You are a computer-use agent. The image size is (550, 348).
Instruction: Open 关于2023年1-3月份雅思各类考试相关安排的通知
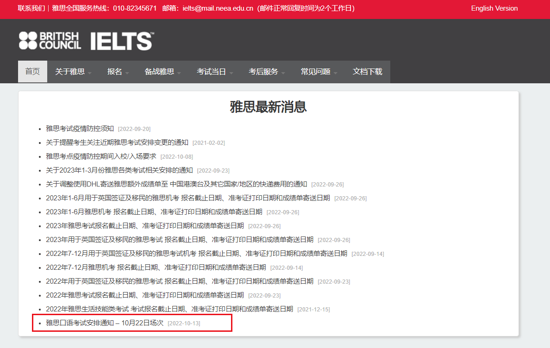119,170
